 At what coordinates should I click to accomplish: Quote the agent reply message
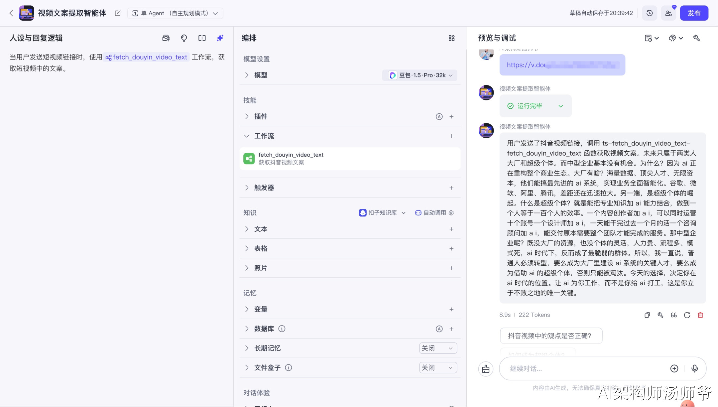tap(673, 315)
